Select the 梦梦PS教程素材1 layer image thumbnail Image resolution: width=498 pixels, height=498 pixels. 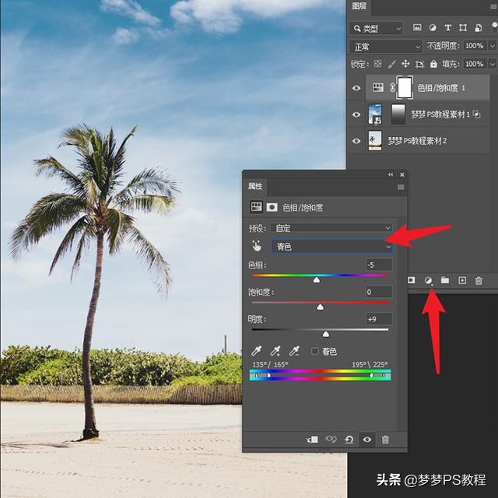[375, 114]
